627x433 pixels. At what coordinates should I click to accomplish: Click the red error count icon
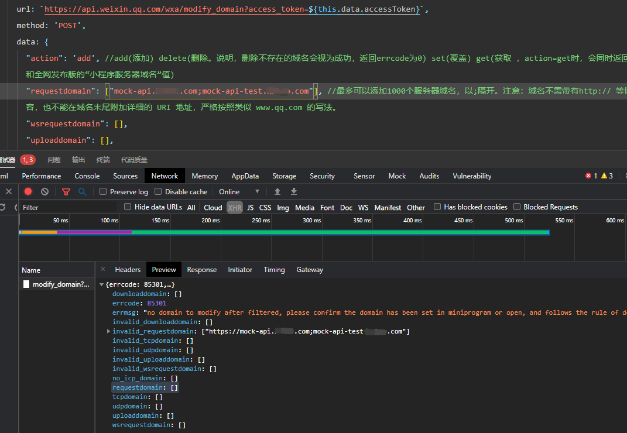(x=588, y=176)
